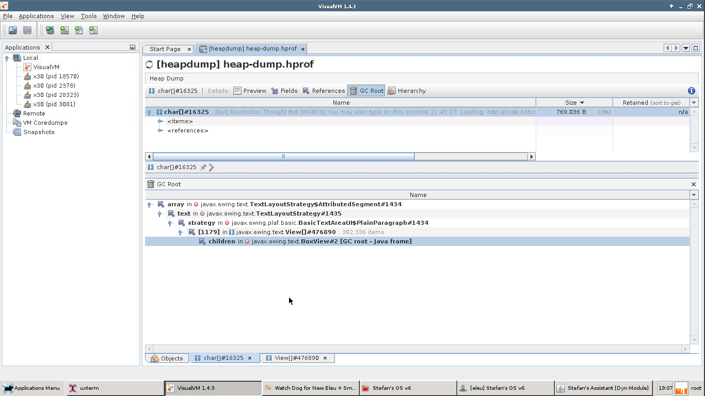
Task: Switch to the Start Page tab
Action: click(x=165, y=49)
